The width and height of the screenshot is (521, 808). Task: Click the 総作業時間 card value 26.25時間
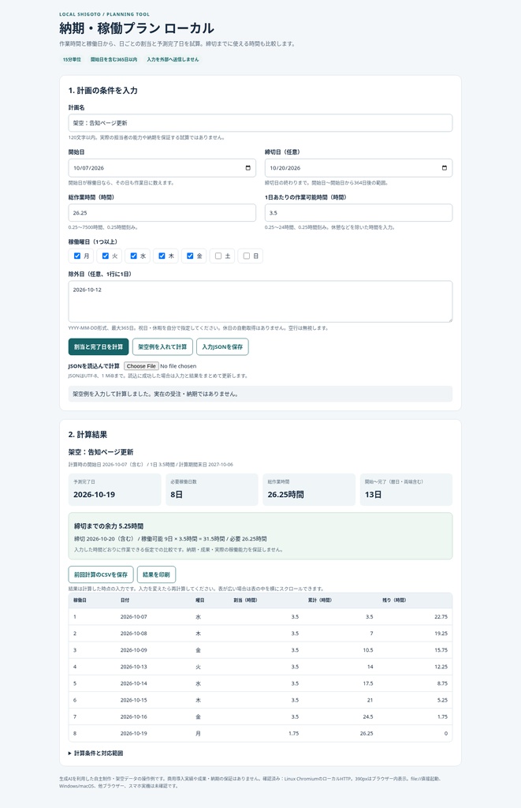[x=286, y=495]
